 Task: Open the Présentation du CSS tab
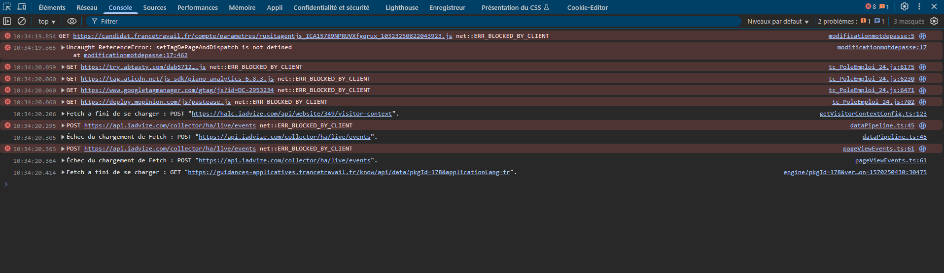point(515,7)
